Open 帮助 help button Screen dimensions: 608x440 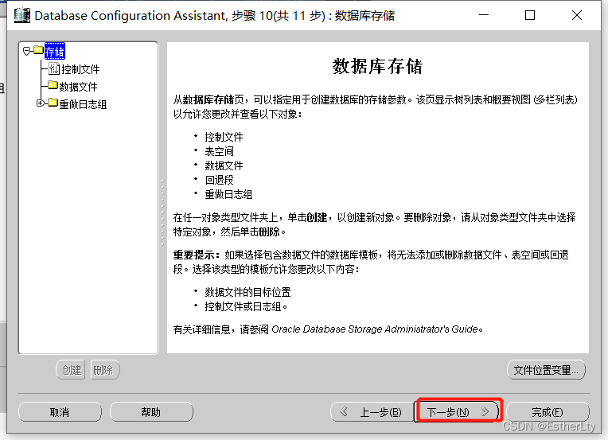point(151,411)
